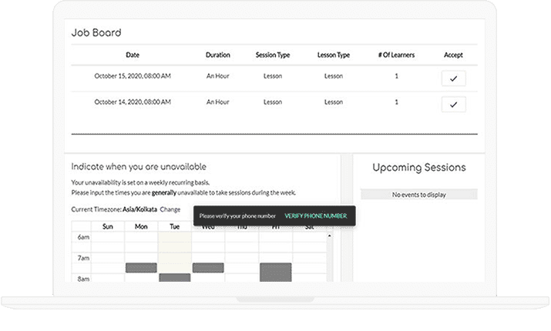The width and height of the screenshot is (551, 331).
Task: Open the October 15, 2020 job row
Action: pos(133,76)
